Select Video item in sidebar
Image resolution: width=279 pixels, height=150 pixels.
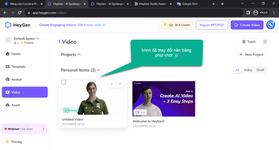25,92
